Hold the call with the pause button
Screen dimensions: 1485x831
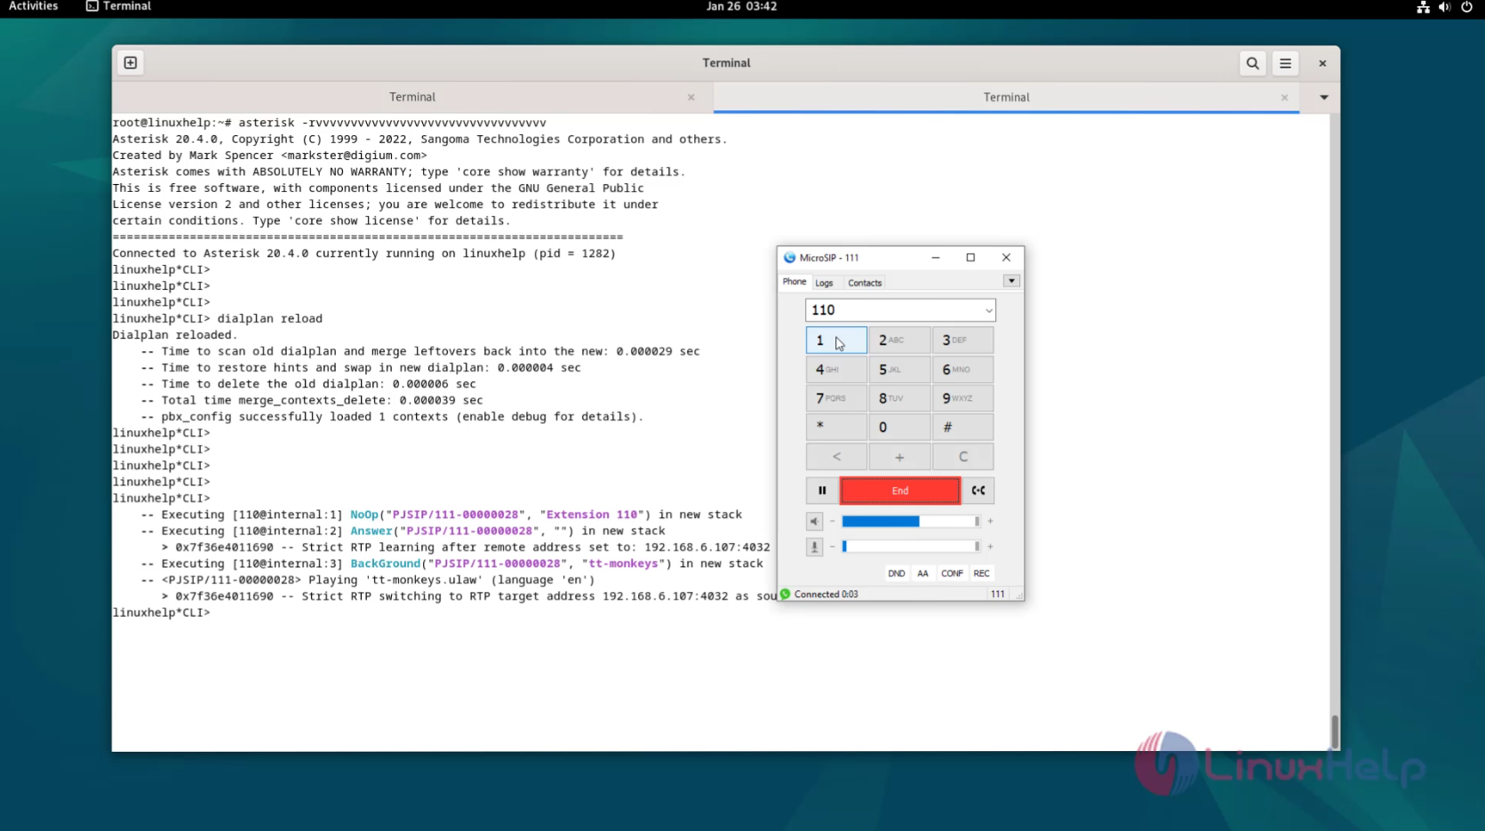[x=821, y=491]
